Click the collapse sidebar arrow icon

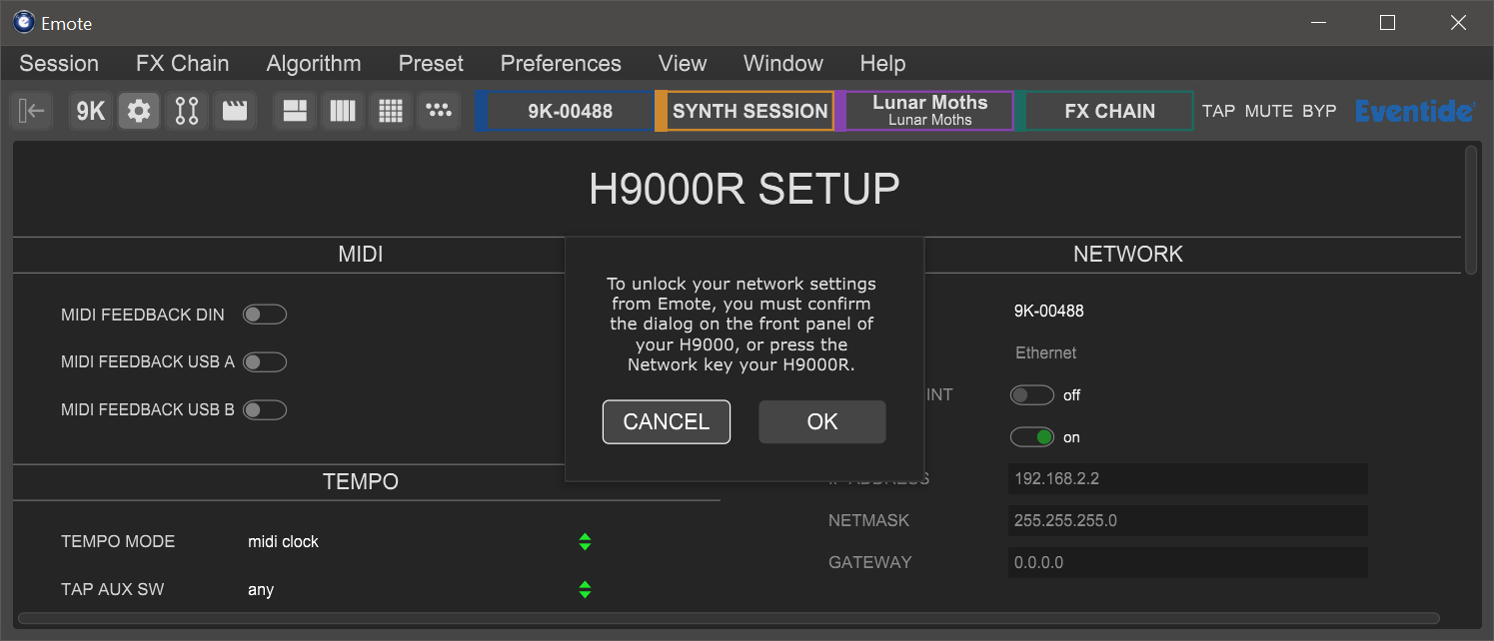(x=32, y=111)
